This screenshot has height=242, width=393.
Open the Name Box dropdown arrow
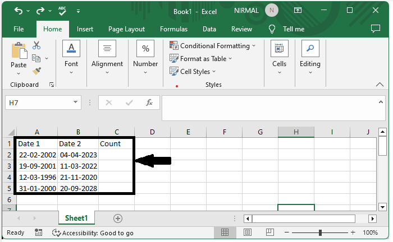[76, 103]
